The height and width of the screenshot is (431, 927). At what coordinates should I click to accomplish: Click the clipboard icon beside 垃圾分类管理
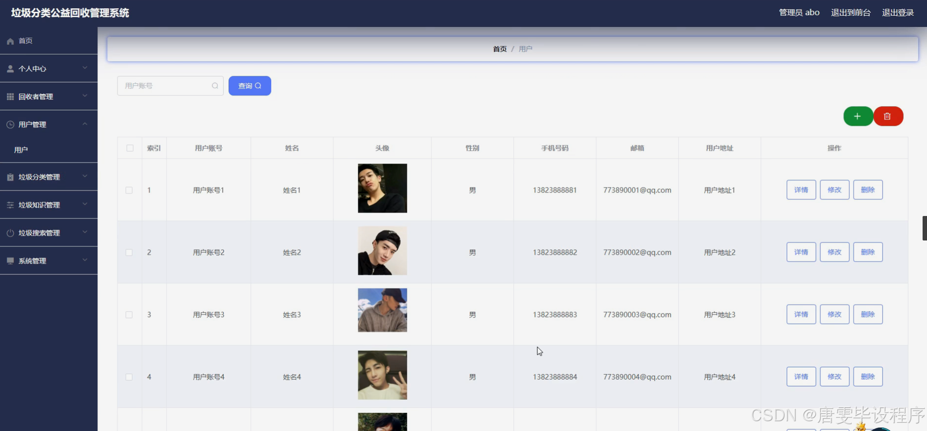coord(10,177)
